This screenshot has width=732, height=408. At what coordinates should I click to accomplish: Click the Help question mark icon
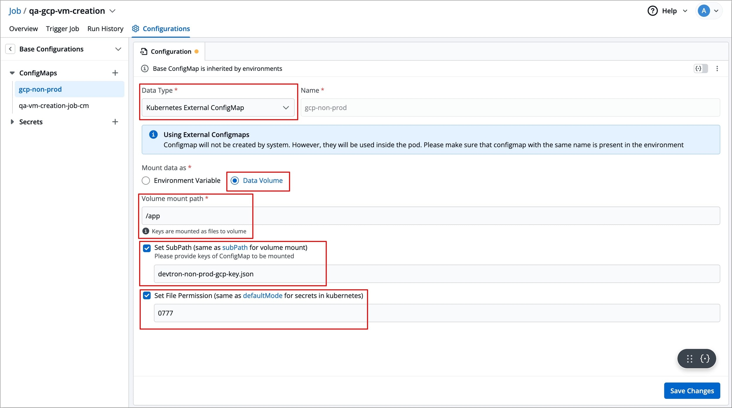pos(652,11)
